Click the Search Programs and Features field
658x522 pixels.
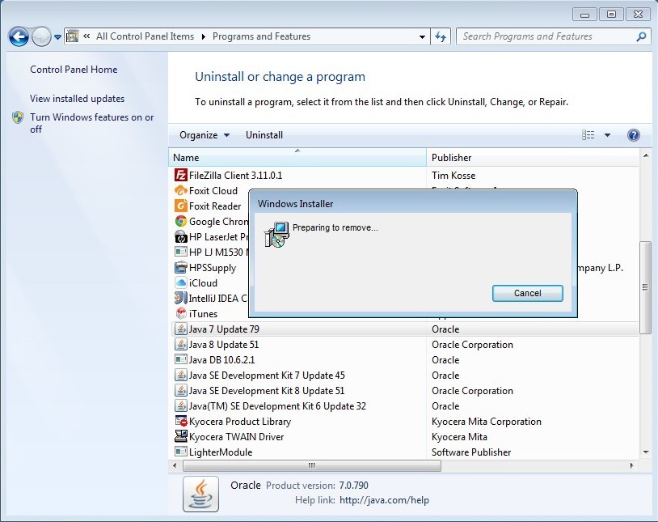[546, 36]
